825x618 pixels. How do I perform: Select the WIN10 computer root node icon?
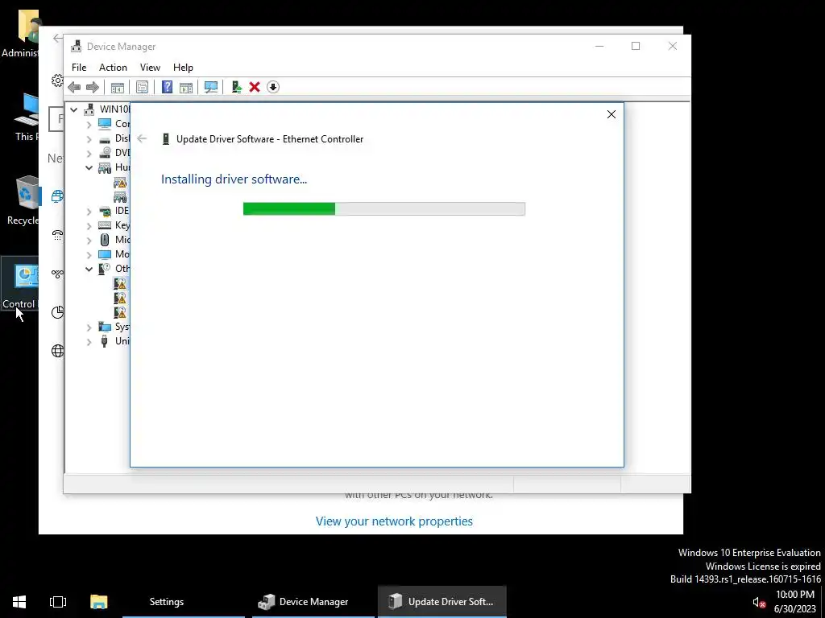pos(90,109)
